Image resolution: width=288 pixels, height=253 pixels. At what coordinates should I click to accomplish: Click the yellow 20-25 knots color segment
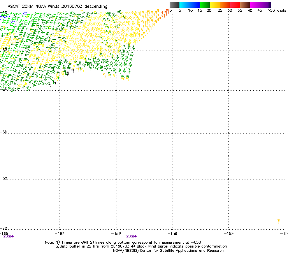point(215,5)
